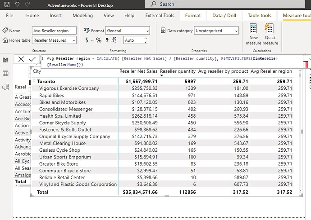Switch to the Modeling ribbon tab
The image size is (311, 220).
pyautogui.click(x=82, y=15)
